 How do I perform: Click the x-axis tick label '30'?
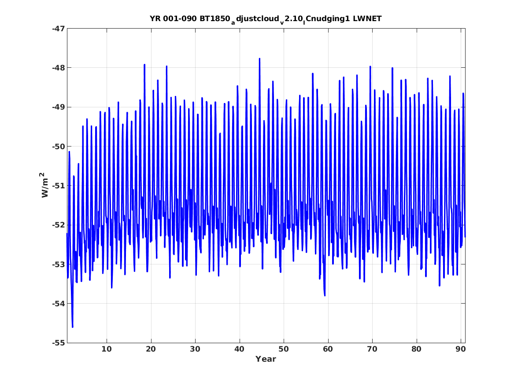(x=195, y=349)
